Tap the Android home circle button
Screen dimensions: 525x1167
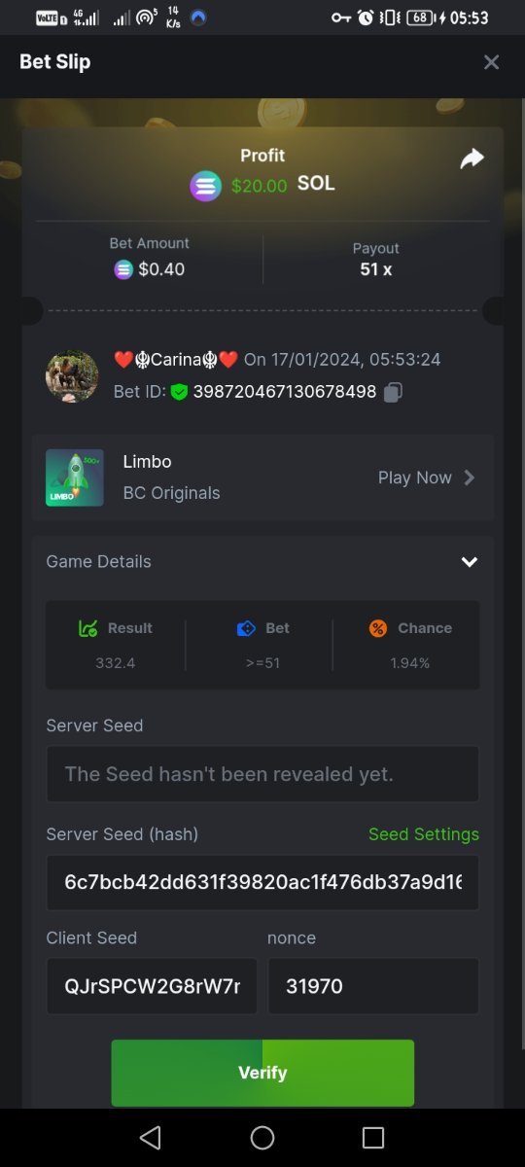tap(262, 1138)
